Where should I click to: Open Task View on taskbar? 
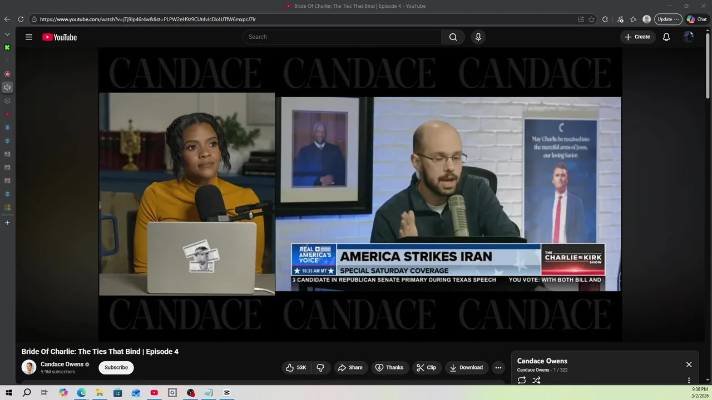pyautogui.click(x=44, y=393)
